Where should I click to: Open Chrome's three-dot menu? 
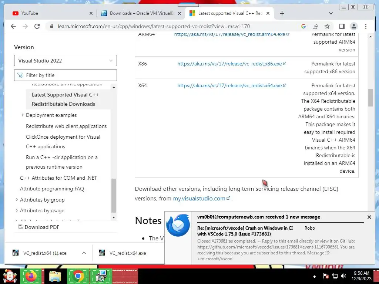(x=366, y=26)
